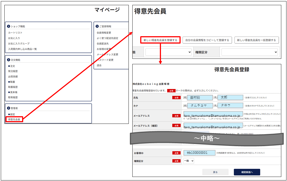Open カートリスト in shop functions
The height and width of the screenshot is (181, 287).
tap(15, 33)
